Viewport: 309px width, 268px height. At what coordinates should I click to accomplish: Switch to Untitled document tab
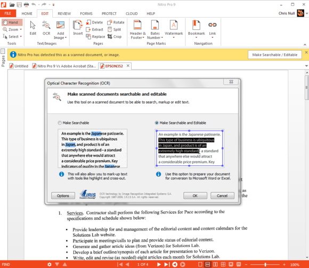coord(19,66)
